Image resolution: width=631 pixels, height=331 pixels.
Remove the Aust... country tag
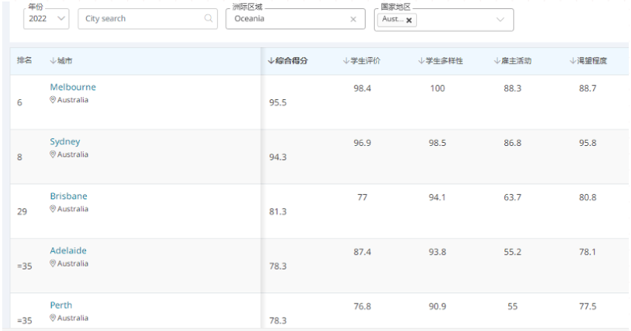click(409, 20)
